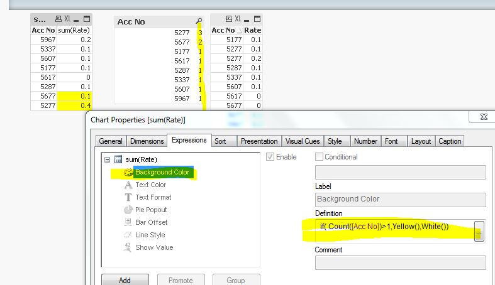Click the Add button
This screenshot has height=285, width=495.
(x=125, y=280)
